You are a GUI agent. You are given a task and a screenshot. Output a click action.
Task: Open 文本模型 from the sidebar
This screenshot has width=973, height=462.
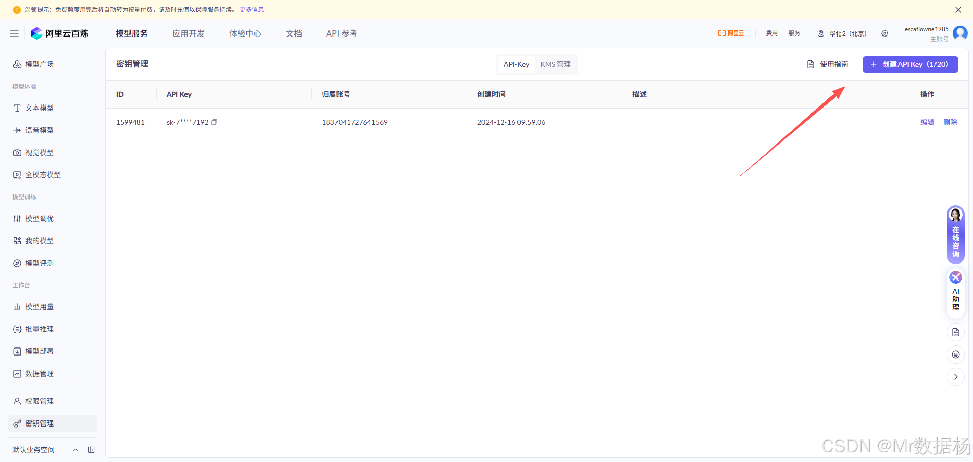[38, 108]
